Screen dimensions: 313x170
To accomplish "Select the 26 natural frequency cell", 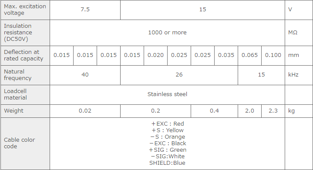I will pyautogui.click(x=179, y=75).
